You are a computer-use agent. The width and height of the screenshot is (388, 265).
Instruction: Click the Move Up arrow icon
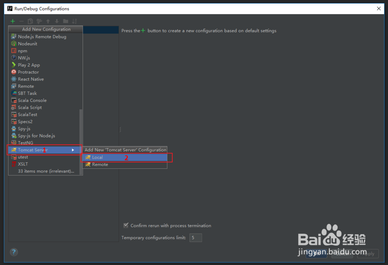(48, 21)
